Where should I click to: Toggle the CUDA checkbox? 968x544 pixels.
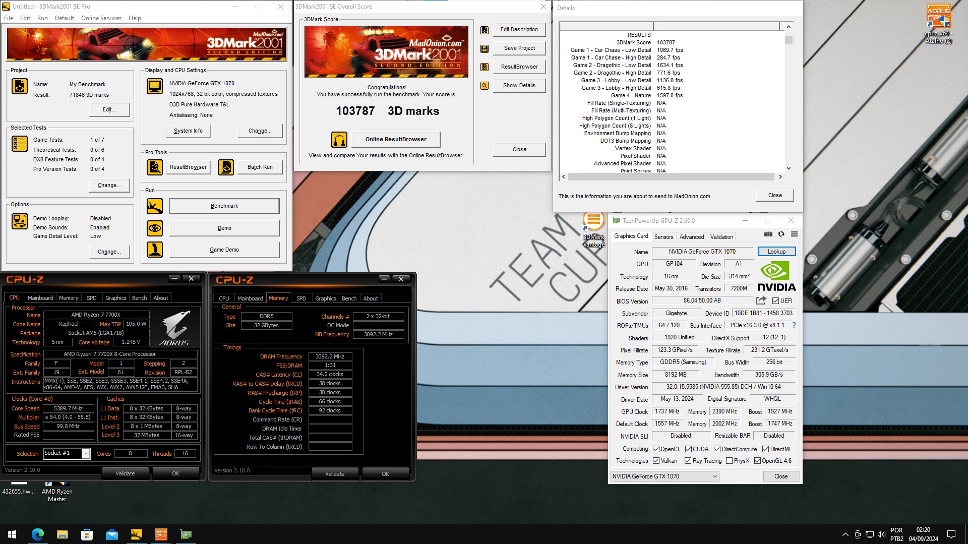tap(688, 449)
